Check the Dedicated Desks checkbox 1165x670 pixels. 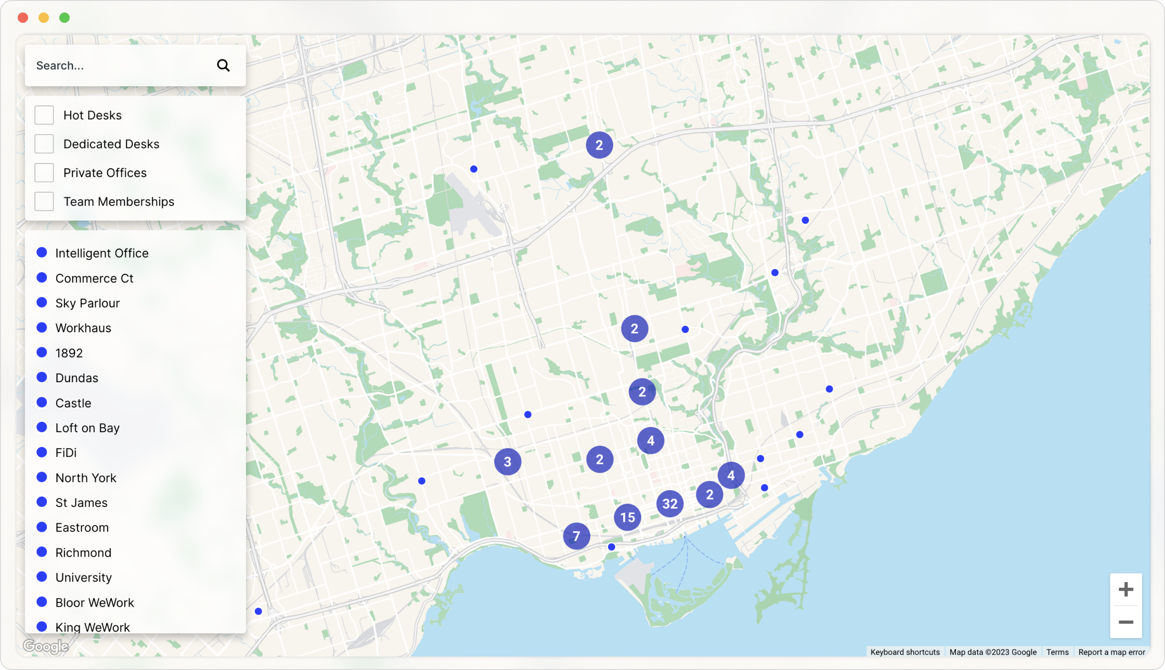(44, 143)
